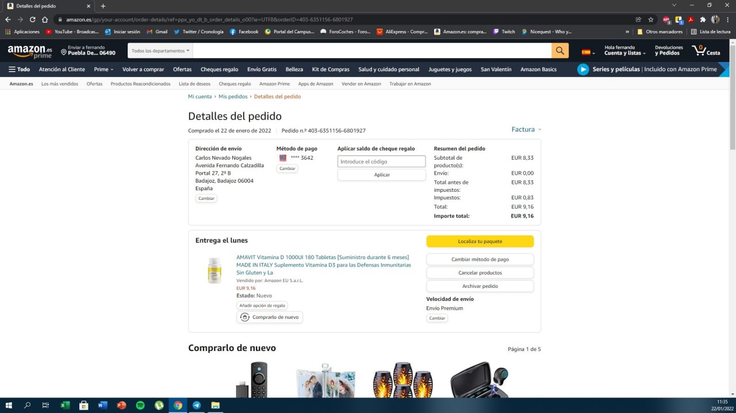Click the wireless earbuds product image

point(479,380)
